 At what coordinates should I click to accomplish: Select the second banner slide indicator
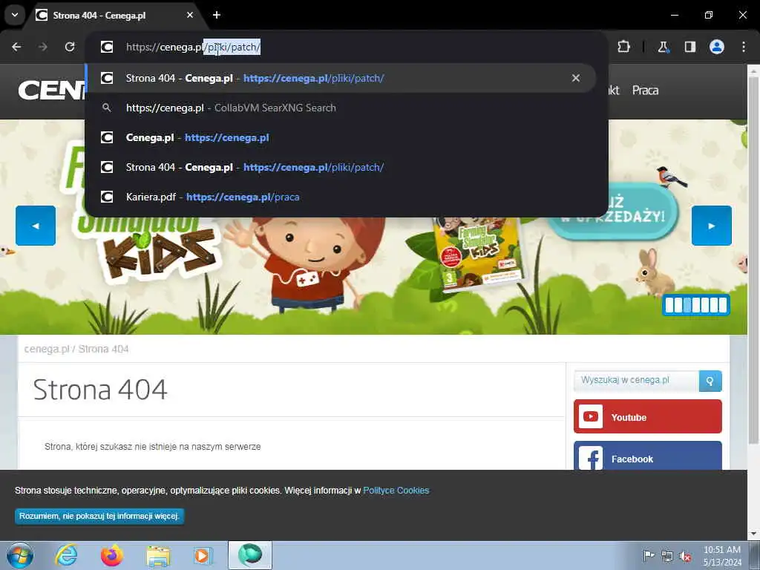[678, 305]
